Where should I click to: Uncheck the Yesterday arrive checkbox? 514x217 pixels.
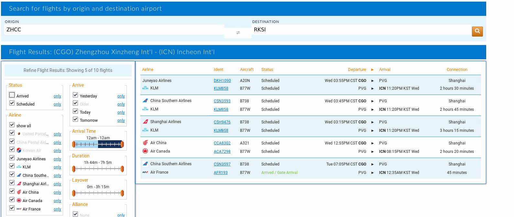click(x=75, y=95)
